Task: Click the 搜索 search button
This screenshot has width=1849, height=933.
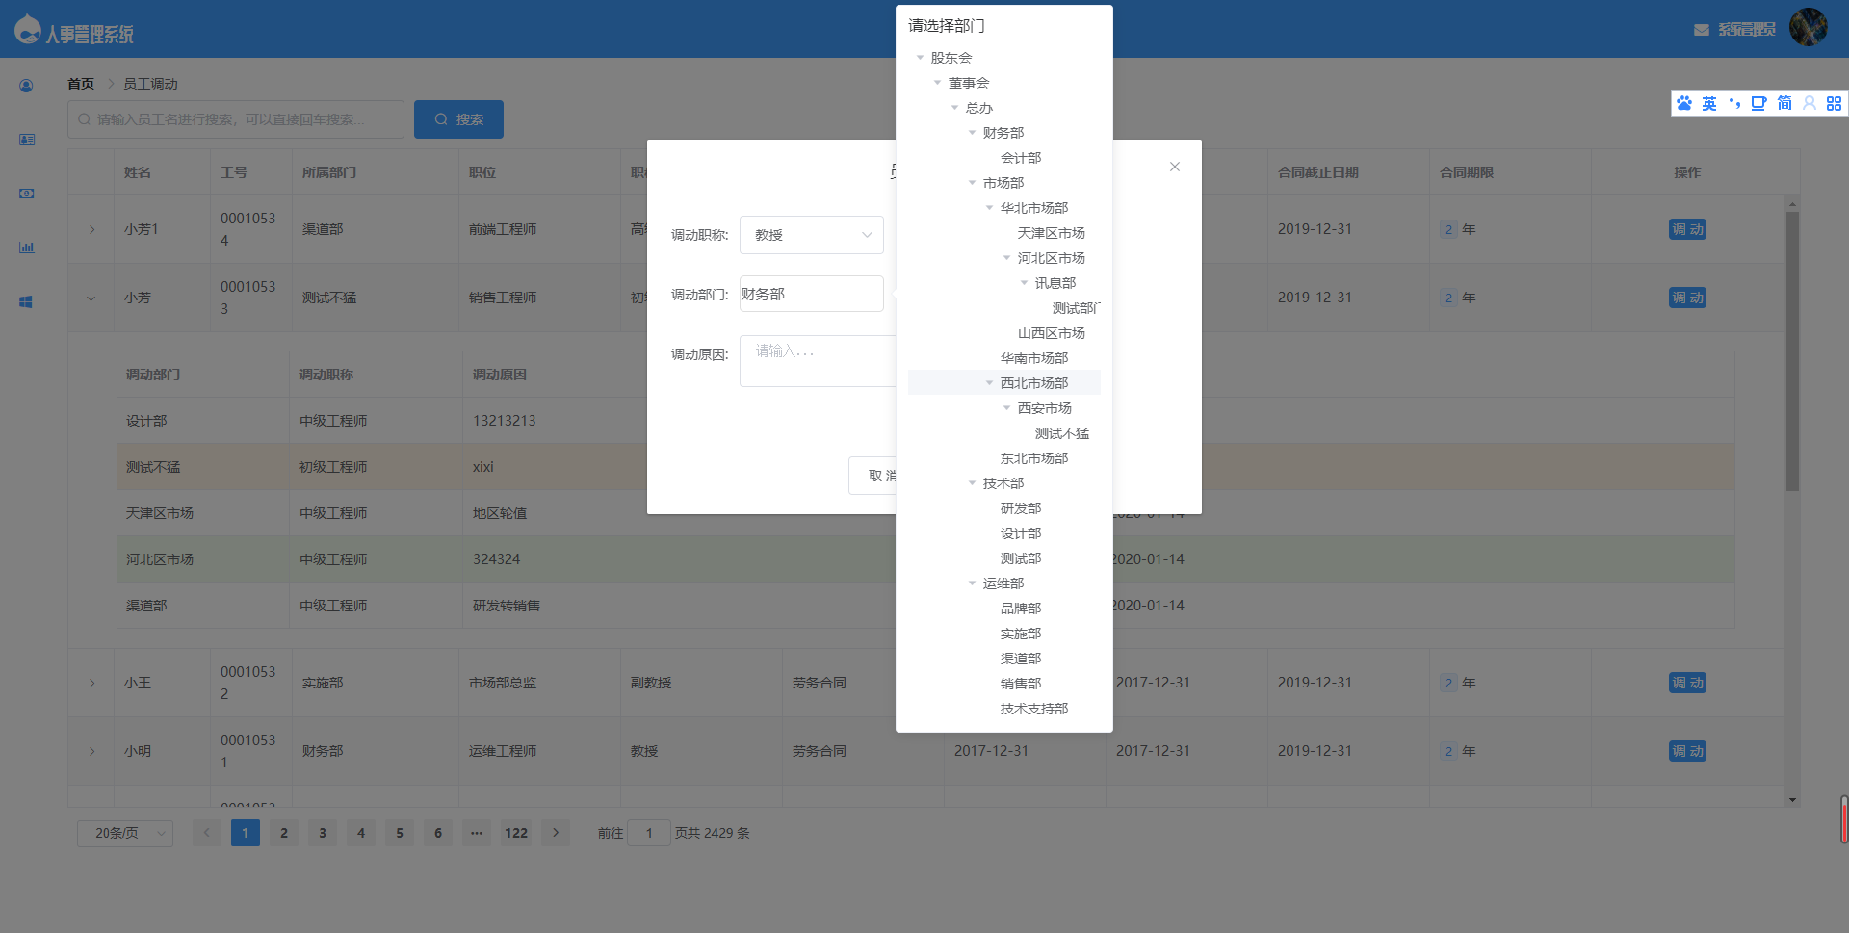Action: [458, 118]
